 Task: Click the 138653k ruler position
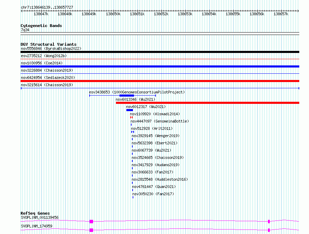pyautogui.click(x=185, y=14)
